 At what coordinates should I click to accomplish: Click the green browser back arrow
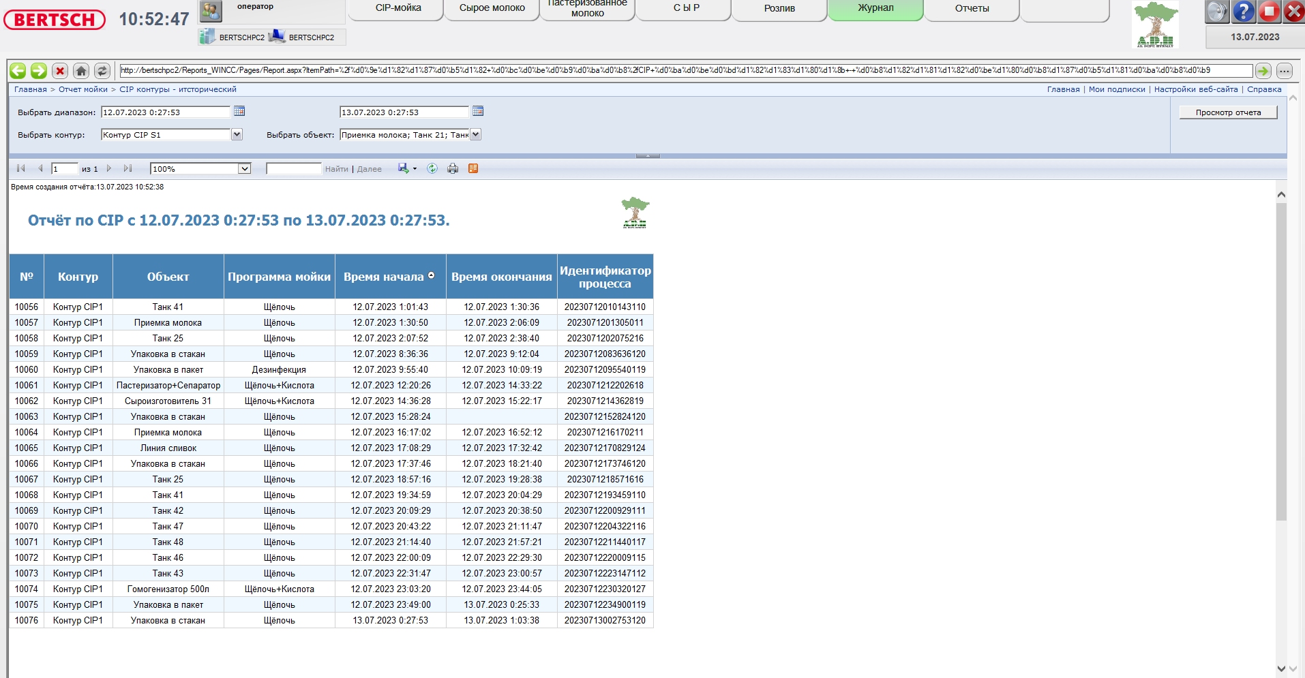coord(18,71)
